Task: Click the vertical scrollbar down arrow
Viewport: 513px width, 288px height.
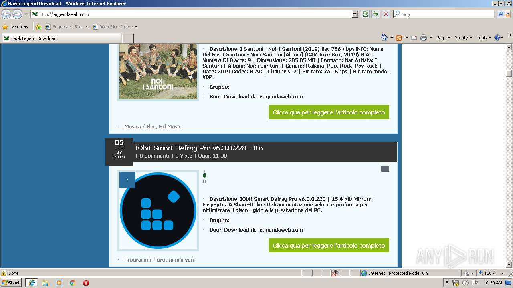Action: click(509, 264)
